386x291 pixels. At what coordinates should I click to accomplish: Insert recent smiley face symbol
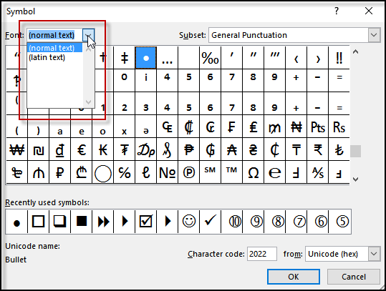point(188,222)
